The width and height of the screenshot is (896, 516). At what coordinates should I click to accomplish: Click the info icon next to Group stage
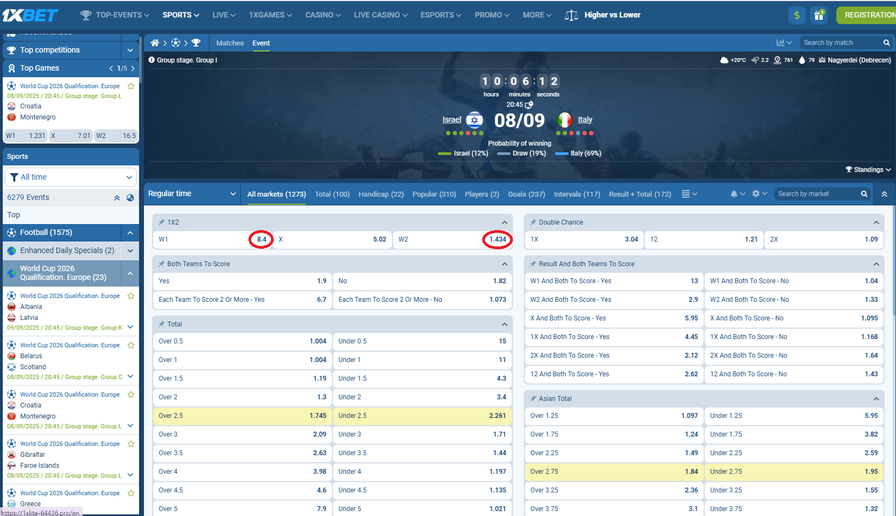[152, 60]
